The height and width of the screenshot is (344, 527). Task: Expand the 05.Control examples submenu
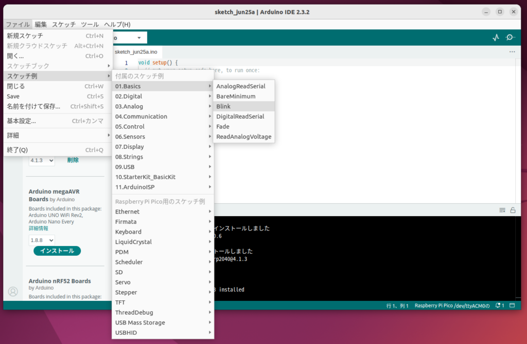[163, 126]
